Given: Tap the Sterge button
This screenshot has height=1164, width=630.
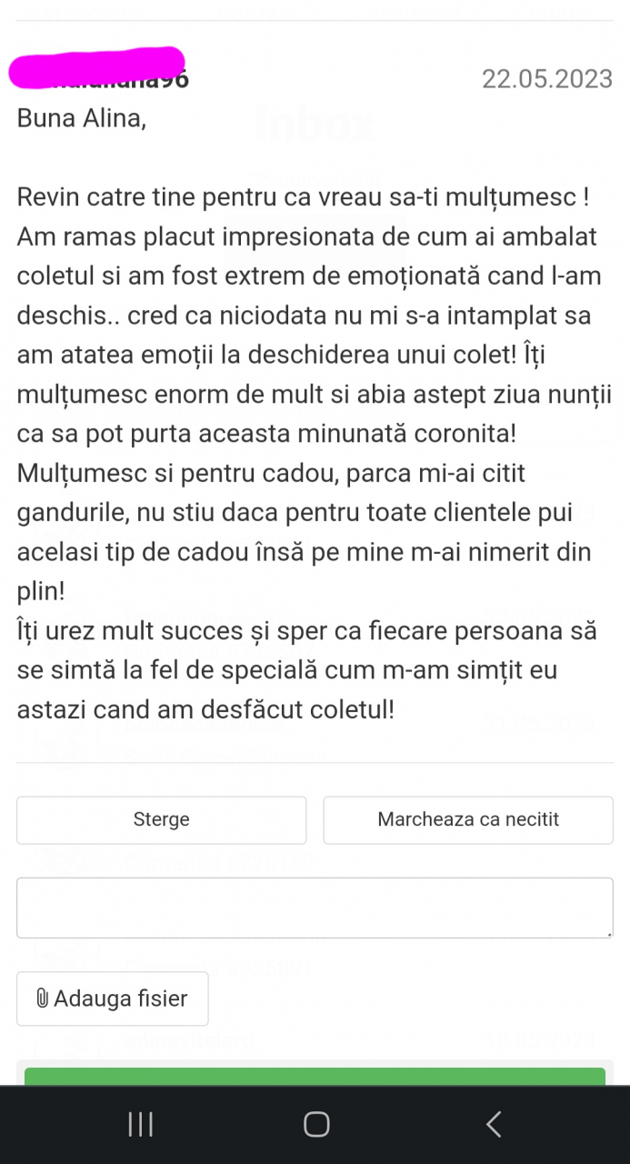Looking at the screenshot, I should (161, 819).
